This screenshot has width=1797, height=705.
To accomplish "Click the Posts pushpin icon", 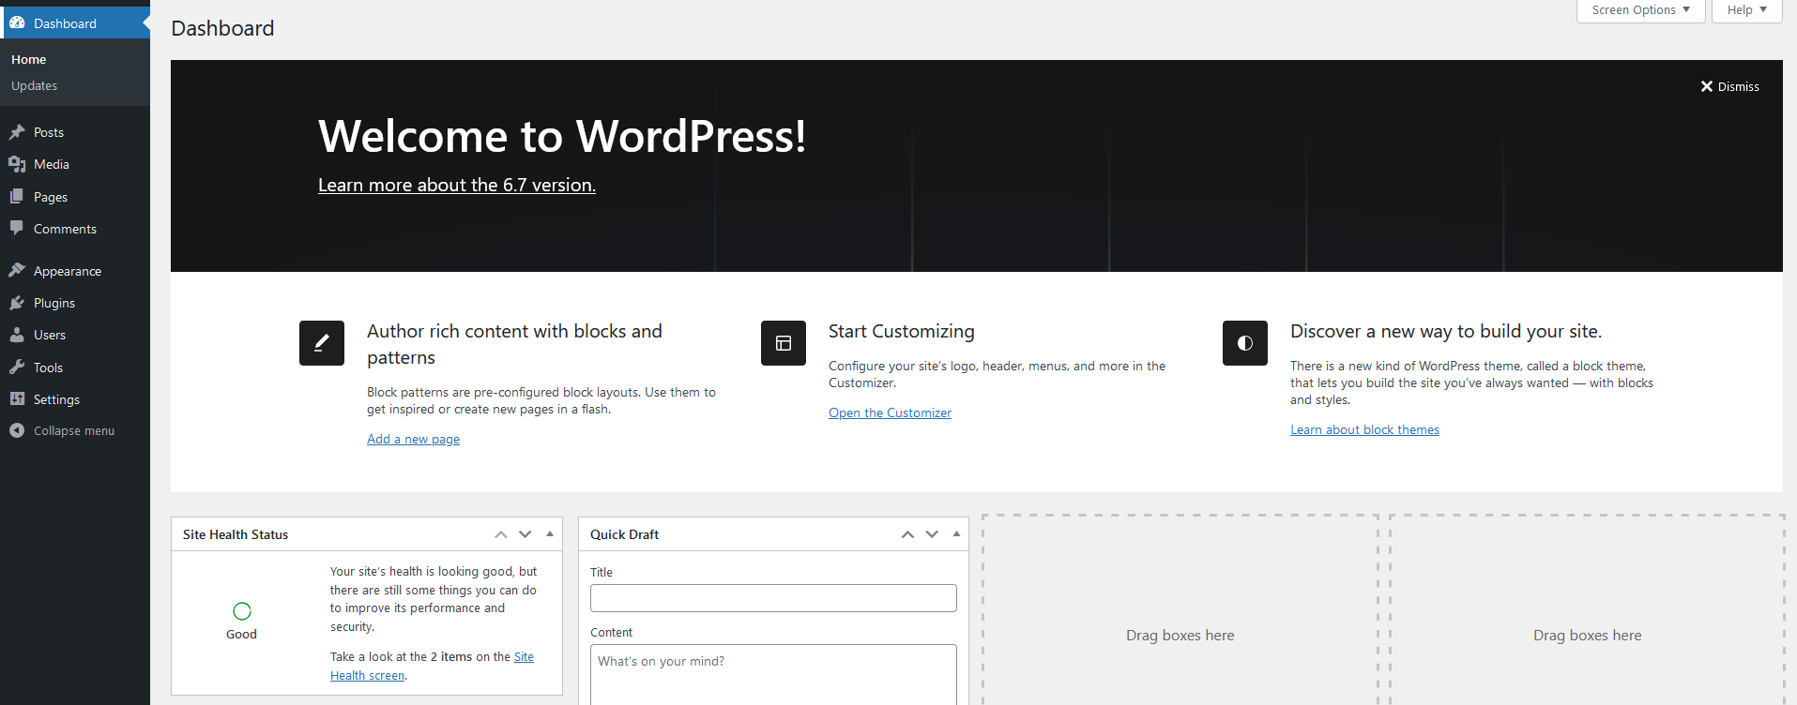I will [17, 132].
